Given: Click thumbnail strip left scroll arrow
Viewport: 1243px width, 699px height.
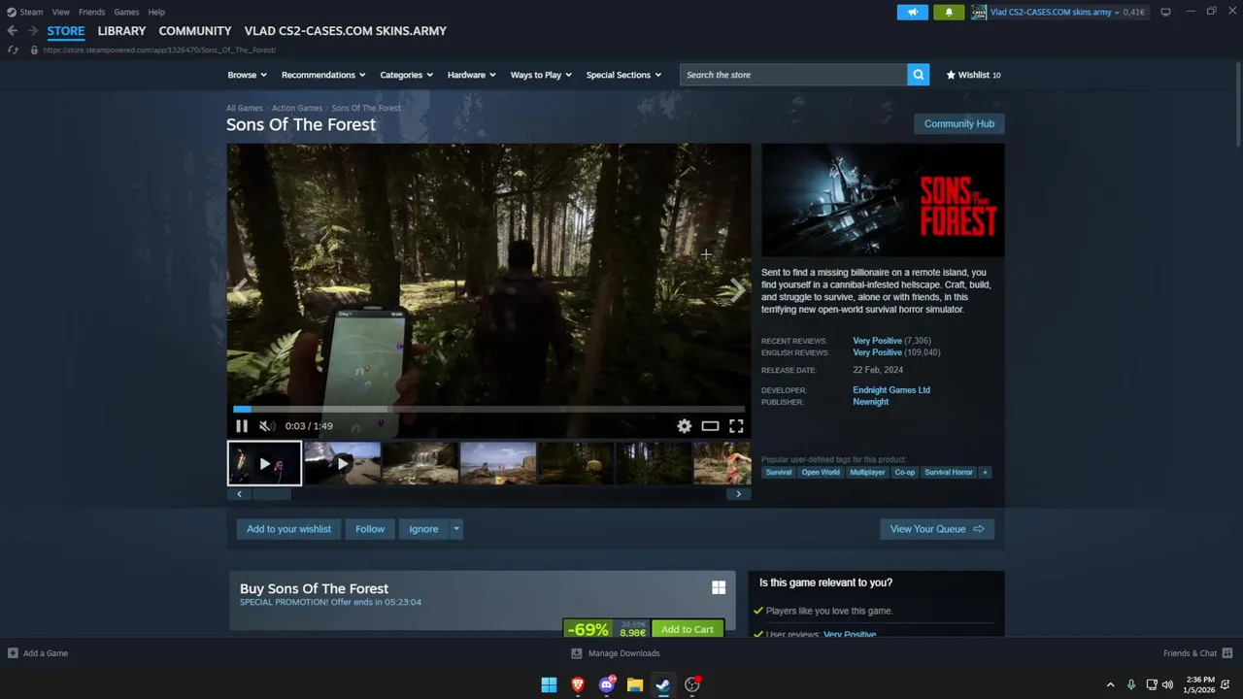Looking at the screenshot, I should click(239, 494).
